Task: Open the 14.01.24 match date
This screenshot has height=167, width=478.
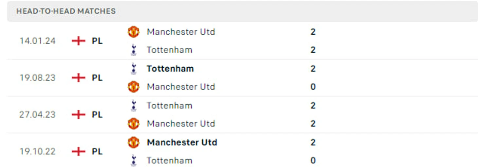Action: [37, 41]
